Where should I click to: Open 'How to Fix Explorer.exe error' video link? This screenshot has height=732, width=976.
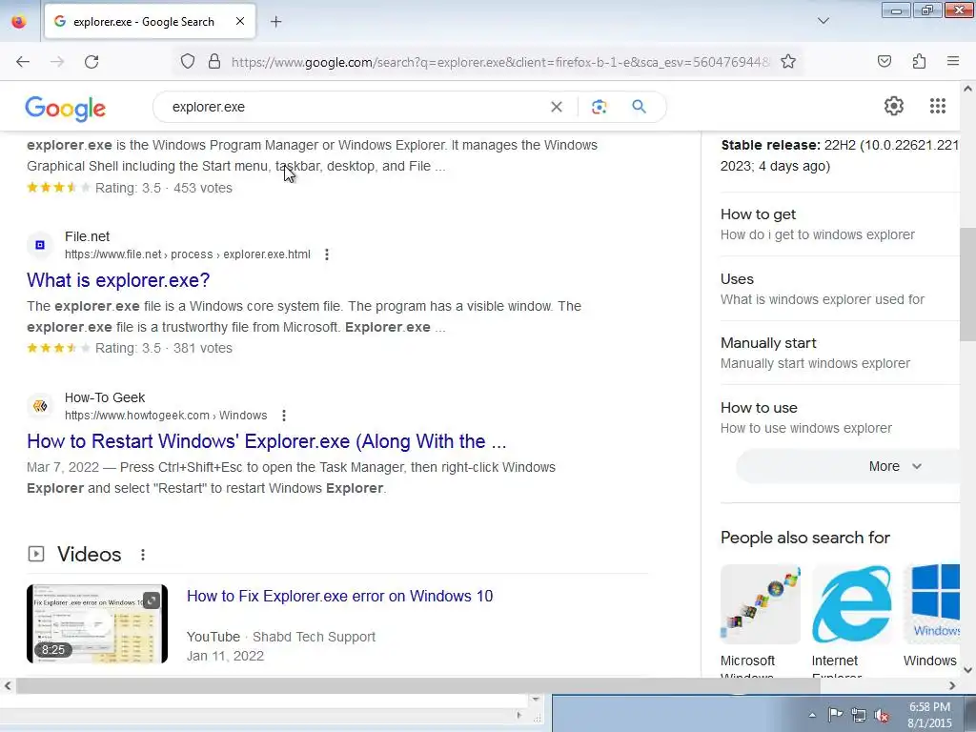point(340,597)
